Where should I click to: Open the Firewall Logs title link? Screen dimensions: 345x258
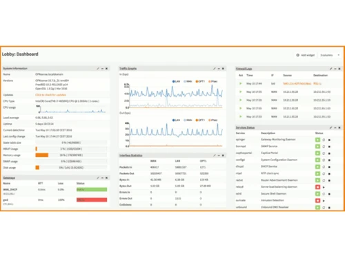pyautogui.click(x=244, y=69)
